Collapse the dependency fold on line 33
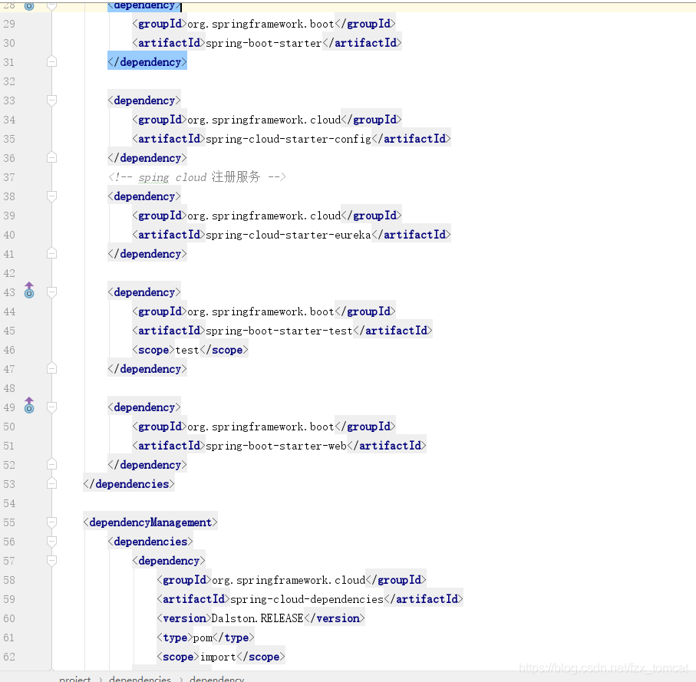The width and height of the screenshot is (696, 682). pyautogui.click(x=51, y=100)
